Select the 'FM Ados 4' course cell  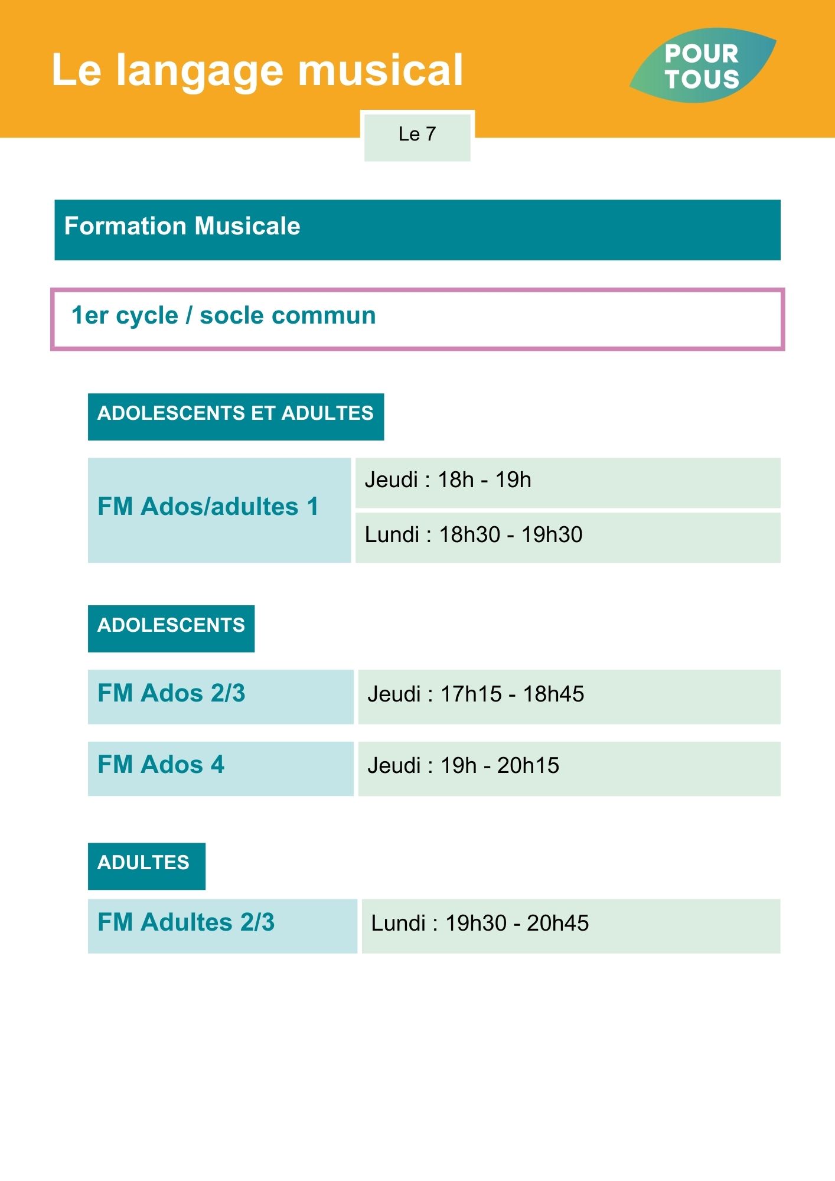coord(221,769)
